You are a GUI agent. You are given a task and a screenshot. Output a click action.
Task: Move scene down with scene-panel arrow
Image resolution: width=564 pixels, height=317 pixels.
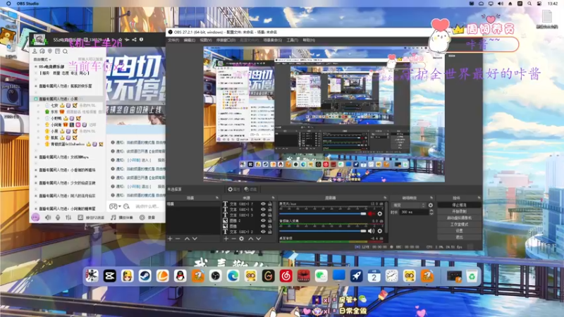195,239
